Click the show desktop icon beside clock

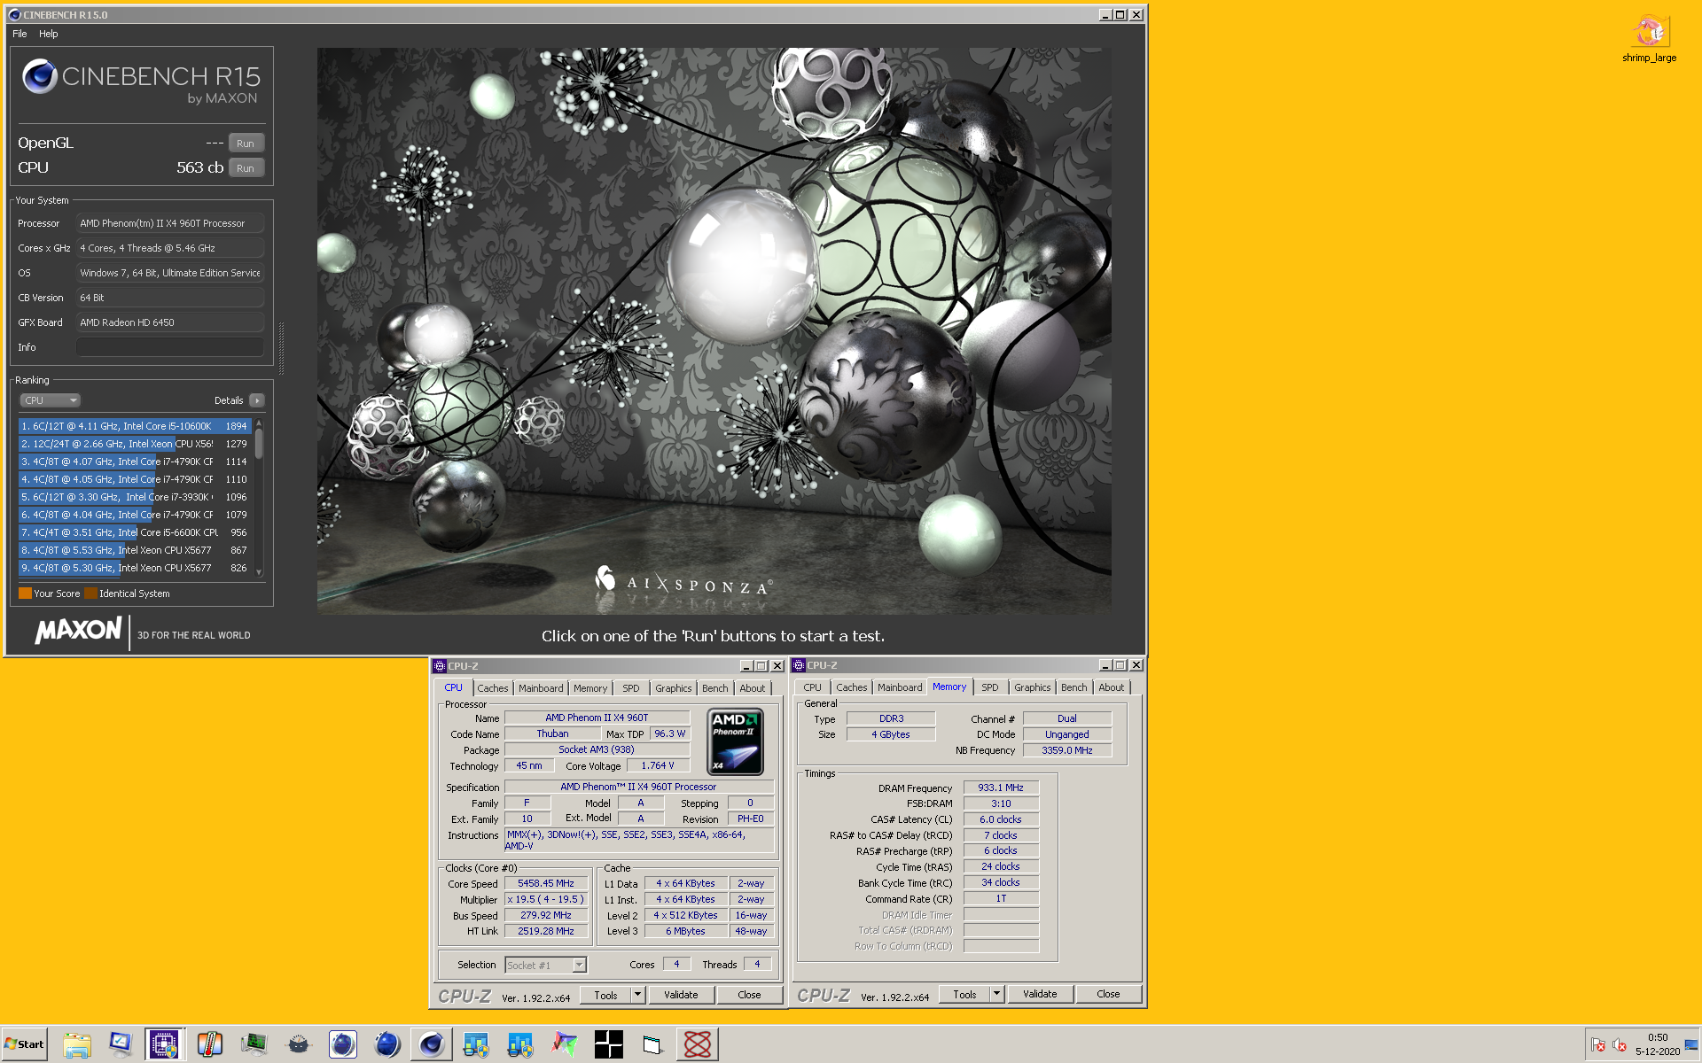click(x=1690, y=1044)
